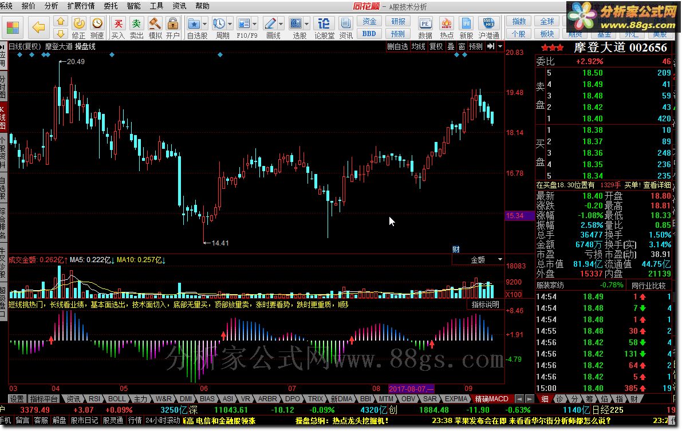Open the 工具 menu
682x431 pixels.
[x=156, y=6]
